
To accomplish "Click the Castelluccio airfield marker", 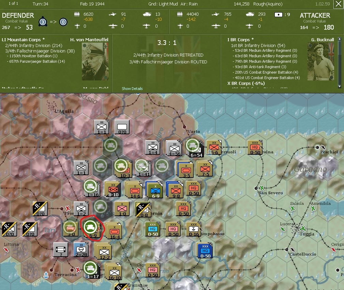I will pyautogui.click(x=293, y=249).
